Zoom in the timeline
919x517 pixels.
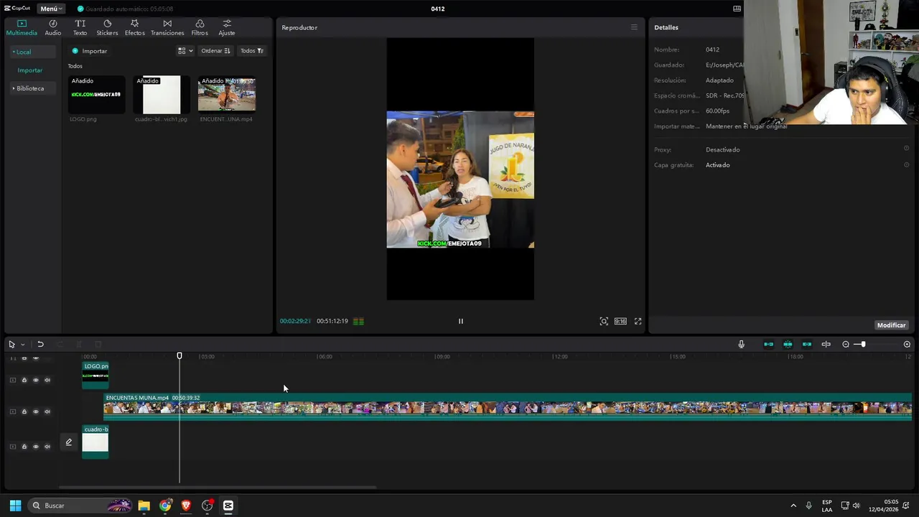pyautogui.click(x=907, y=345)
